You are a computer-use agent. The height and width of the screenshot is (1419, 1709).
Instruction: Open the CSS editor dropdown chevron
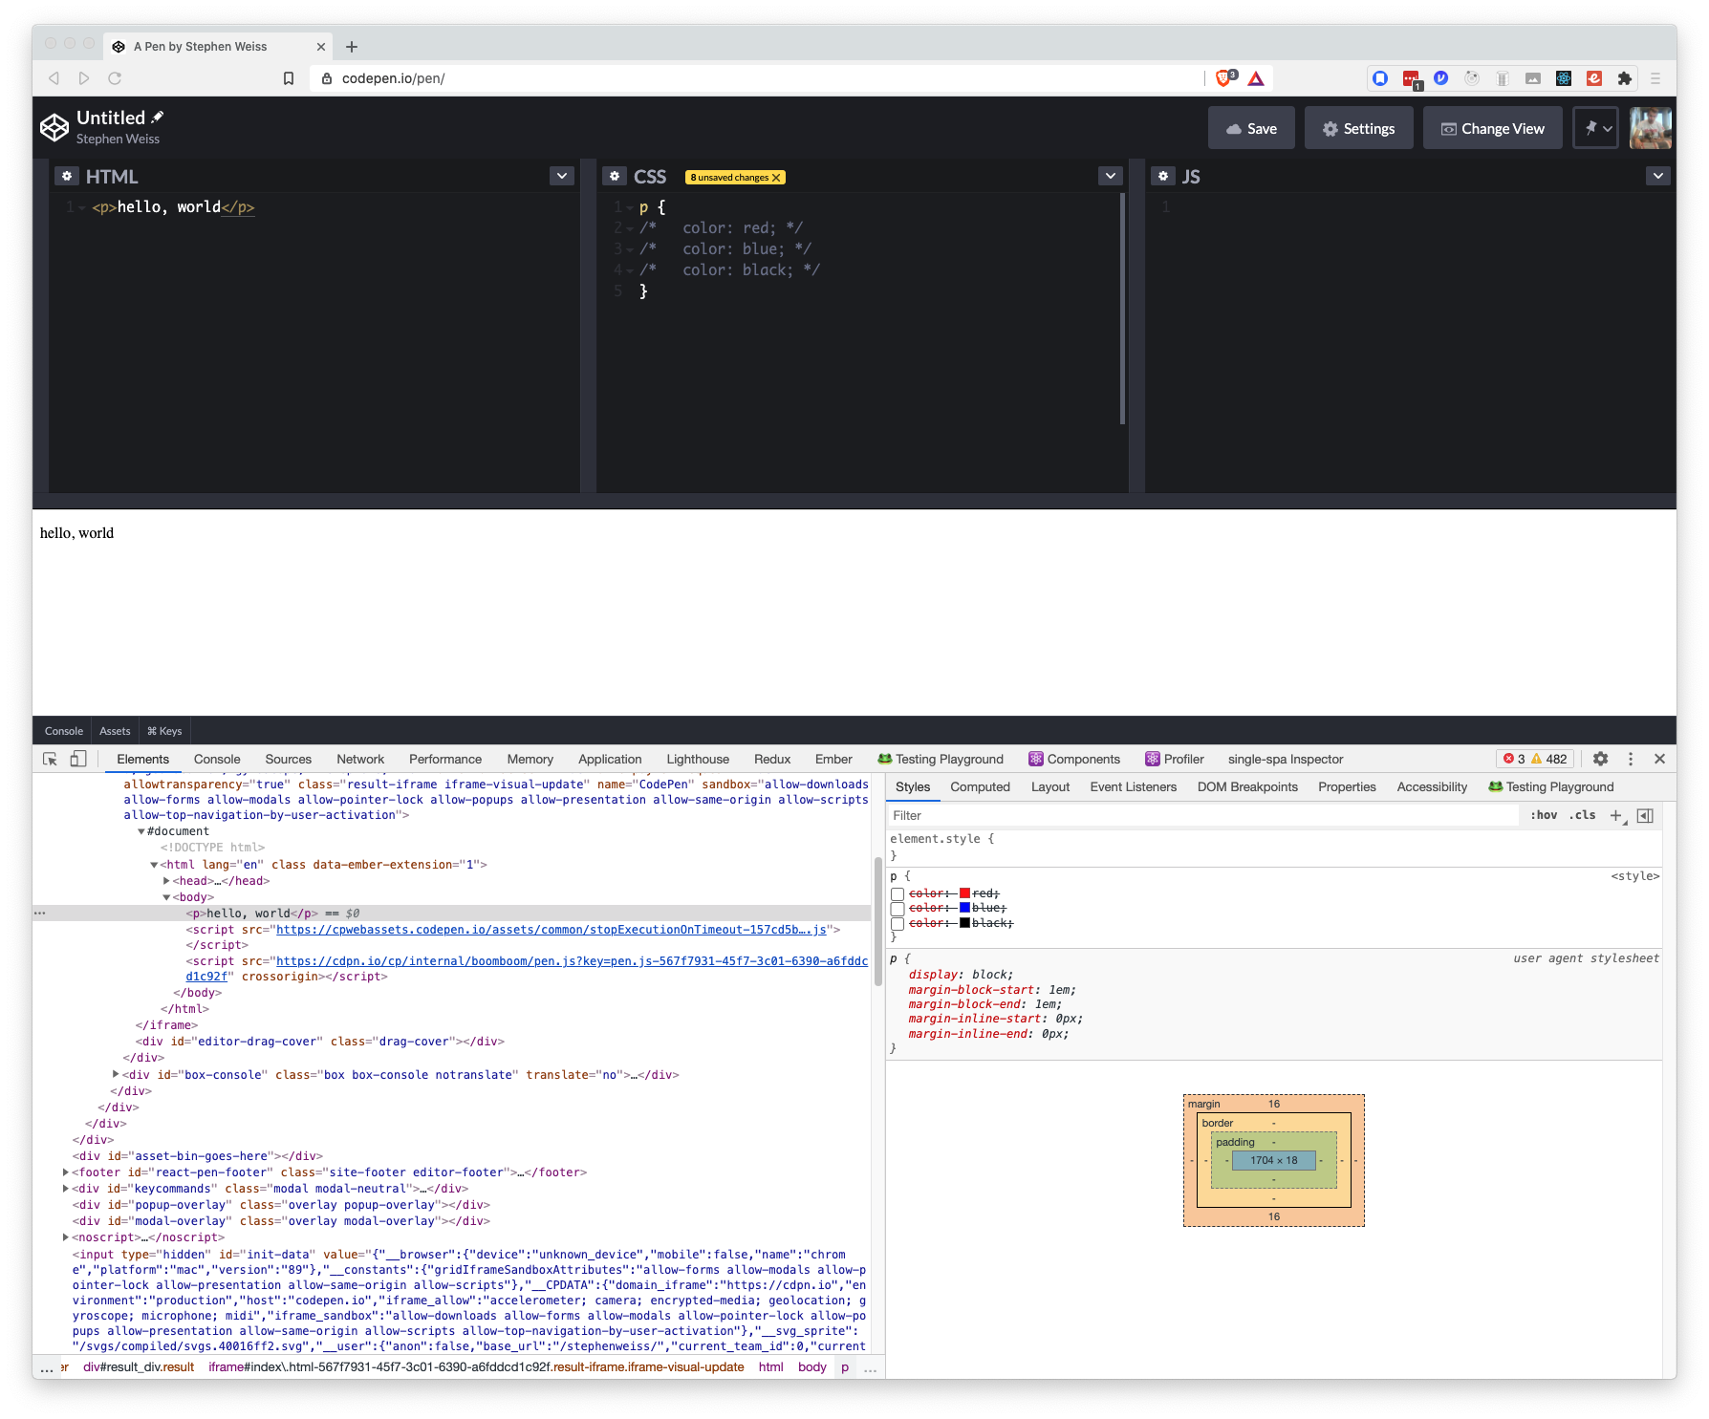[x=1110, y=176]
